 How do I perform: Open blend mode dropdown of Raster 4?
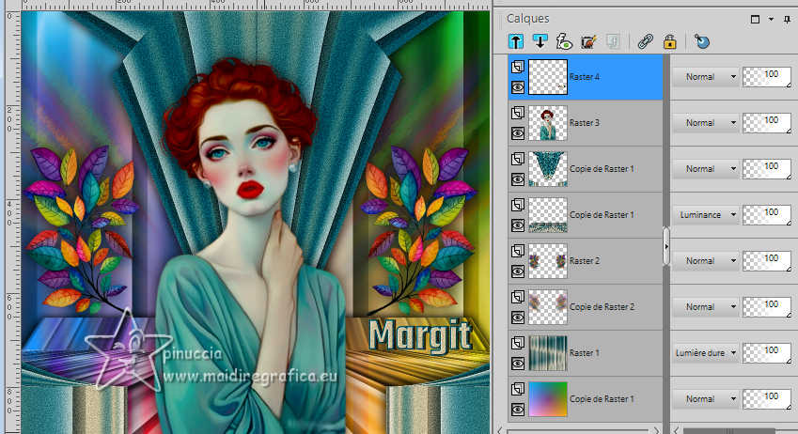coord(706,77)
